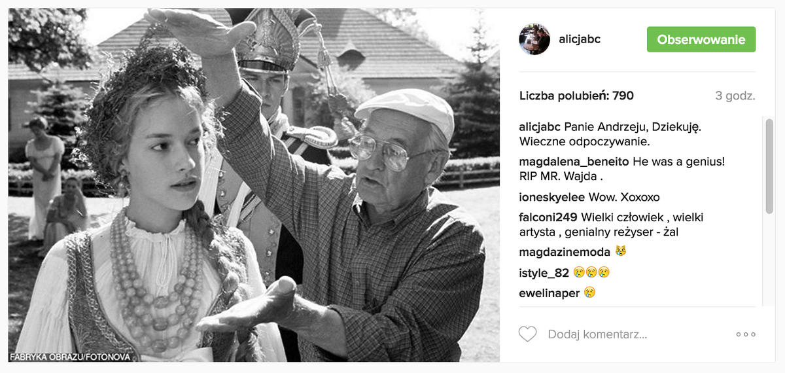Click the crying emojis in istyle_82 comment

[x=592, y=273]
